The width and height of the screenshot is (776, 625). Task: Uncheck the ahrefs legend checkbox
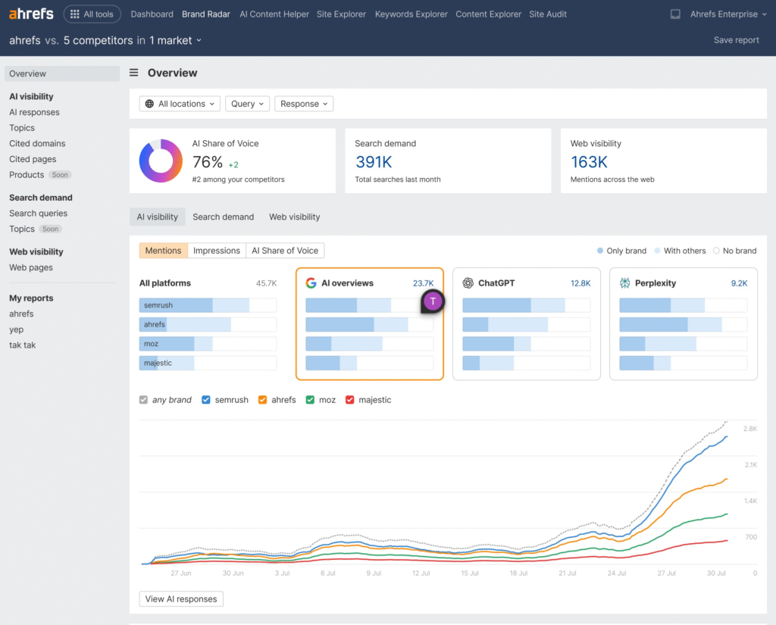tap(262, 400)
